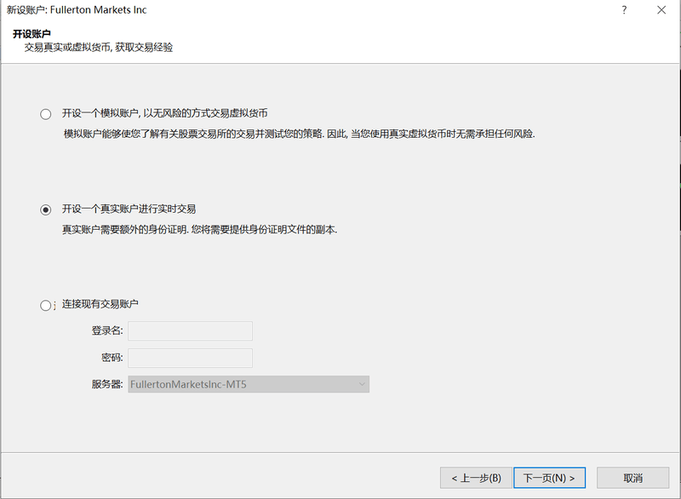Go back with the 上一步(B) button
Screen dimensions: 681x499
coord(476,478)
